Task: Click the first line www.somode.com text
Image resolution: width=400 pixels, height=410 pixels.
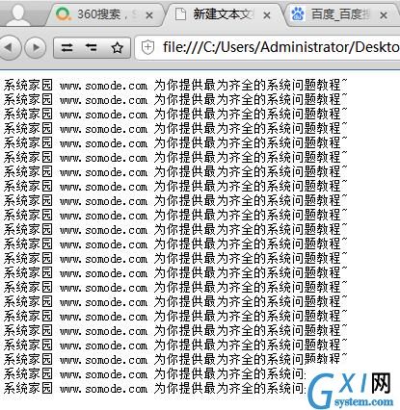Action: click(103, 86)
